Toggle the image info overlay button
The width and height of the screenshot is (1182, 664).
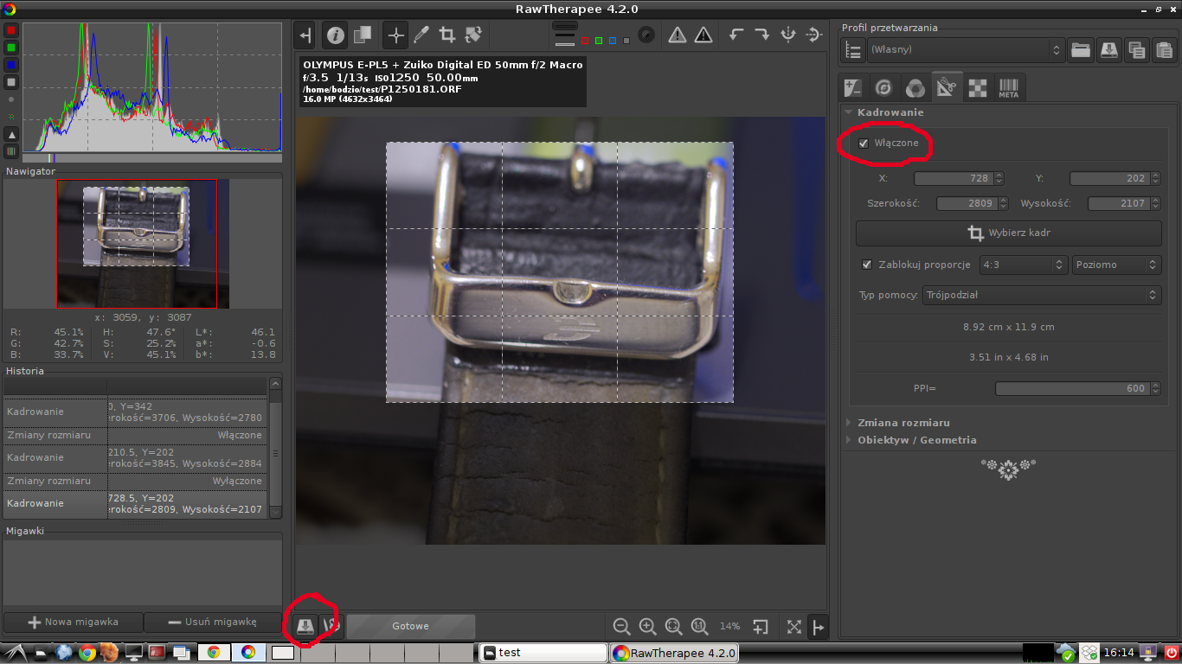[336, 35]
